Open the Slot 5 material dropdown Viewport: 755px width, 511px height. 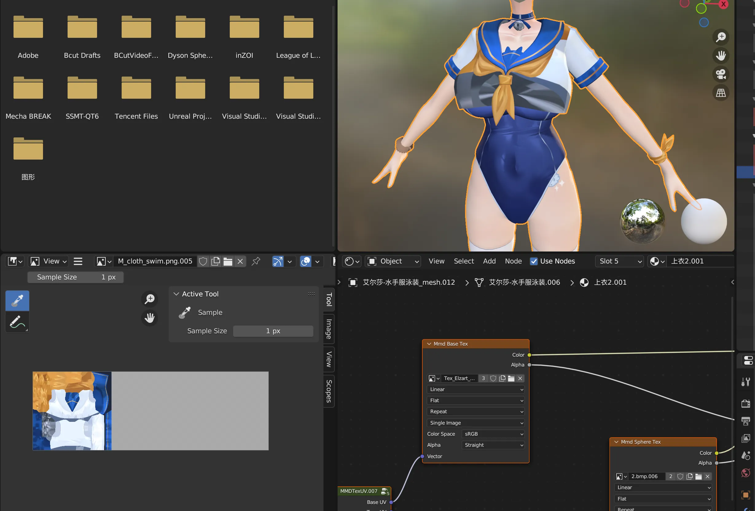tap(619, 261)
